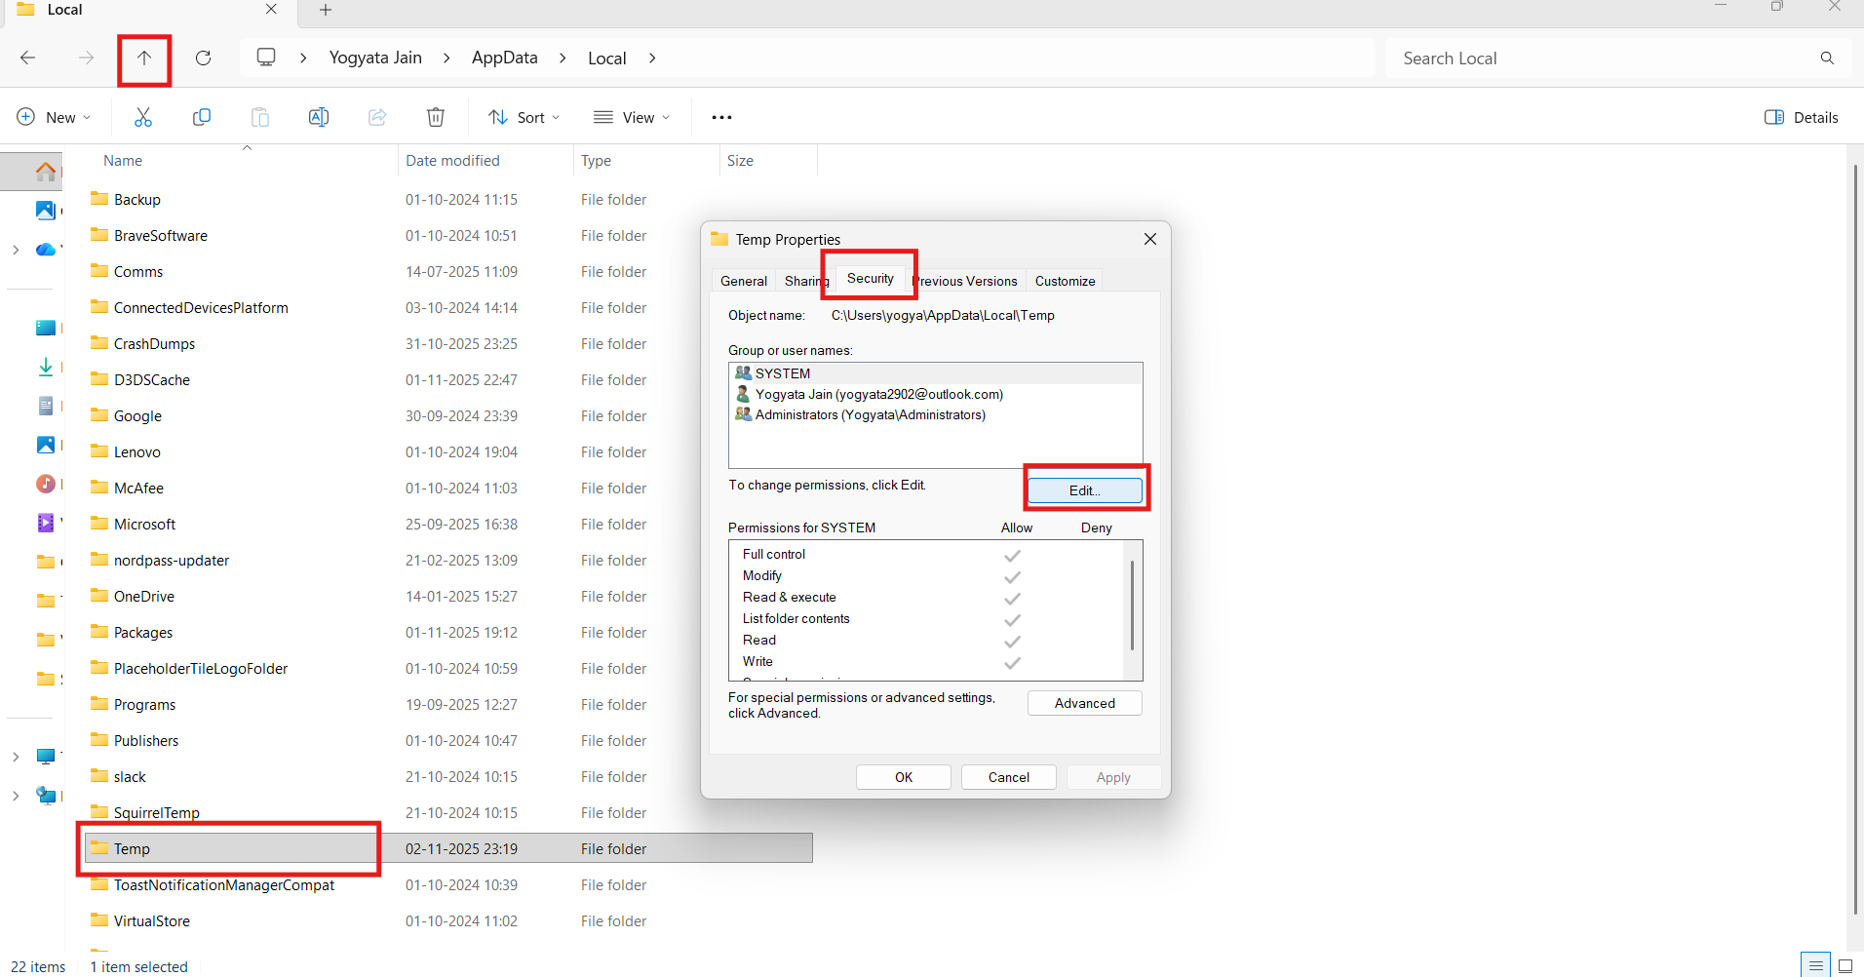This screenshot has height=977, width=1864.
Task: Select Administrators in group or user names
Action: click(870, 414)
